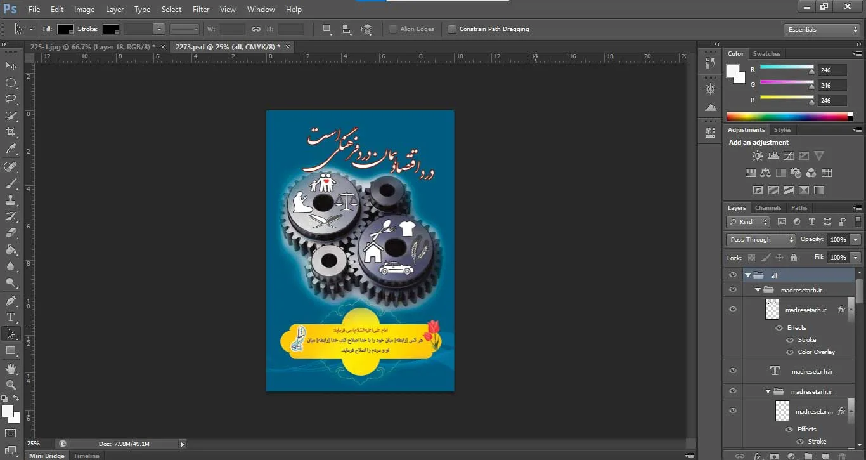This screenshot has height=460, width=866.
Task: Collapse the "all" layer group
Action: 747,275
